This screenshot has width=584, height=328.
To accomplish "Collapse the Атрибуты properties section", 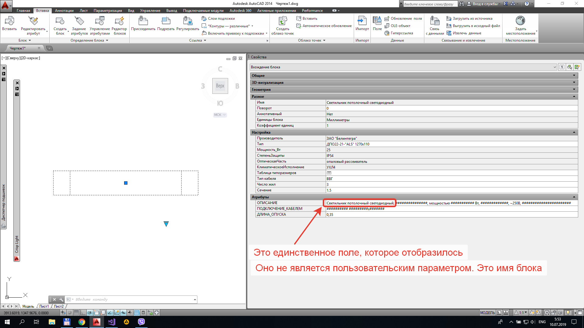I will coord(574,197).
